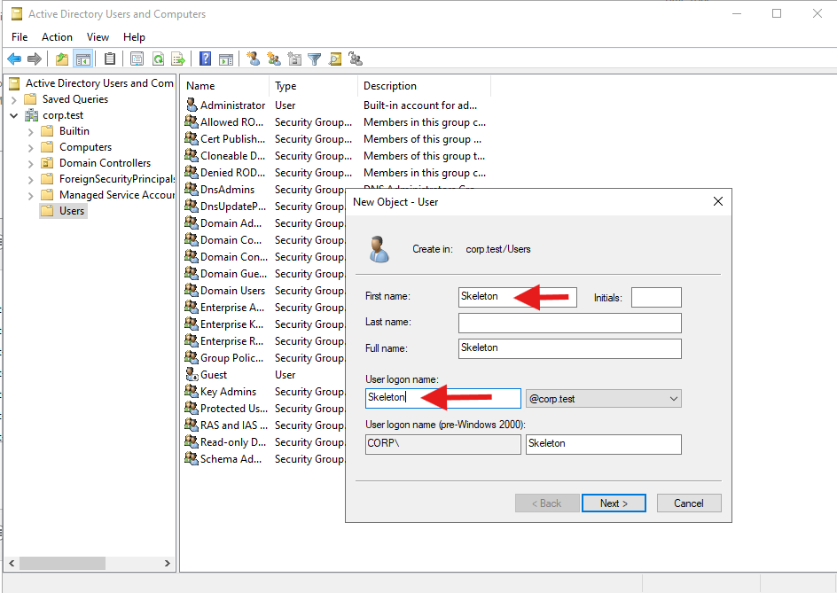Click the Key Admins group icon
The image size is (837, 593).
pyautogui.click(x=192, y=391)
